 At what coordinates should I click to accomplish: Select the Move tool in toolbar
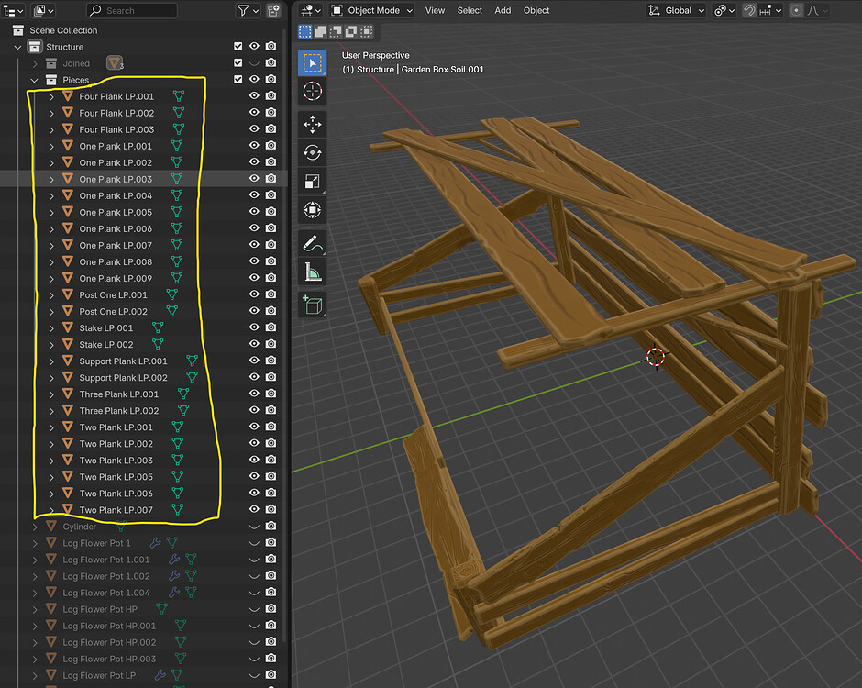click(313, 124)
